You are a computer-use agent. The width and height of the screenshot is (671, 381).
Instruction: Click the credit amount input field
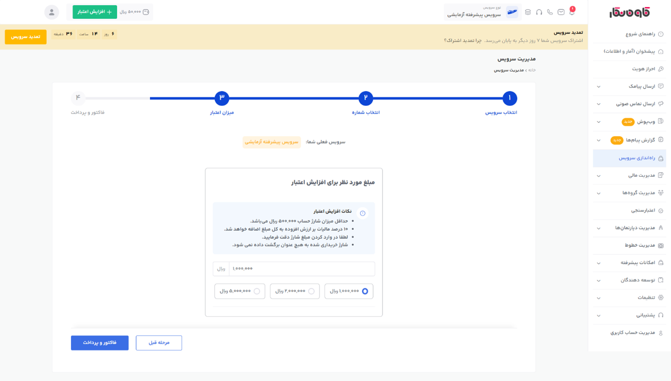301,269
